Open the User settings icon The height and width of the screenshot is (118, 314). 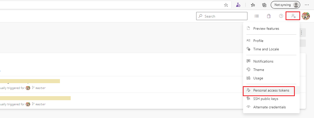[293, 16]
